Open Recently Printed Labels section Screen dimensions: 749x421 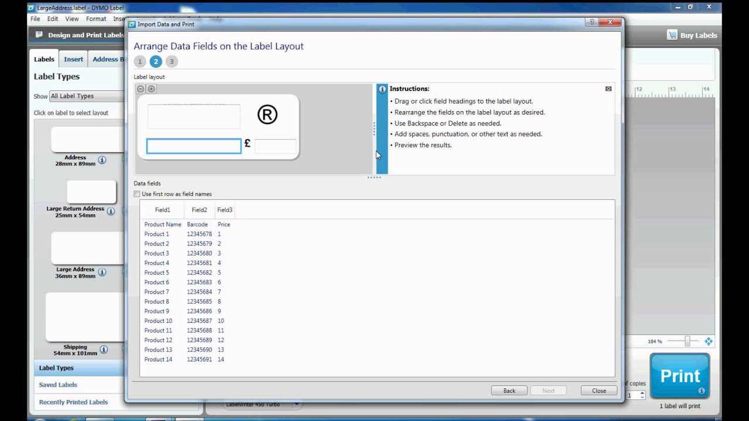(73, 402)
